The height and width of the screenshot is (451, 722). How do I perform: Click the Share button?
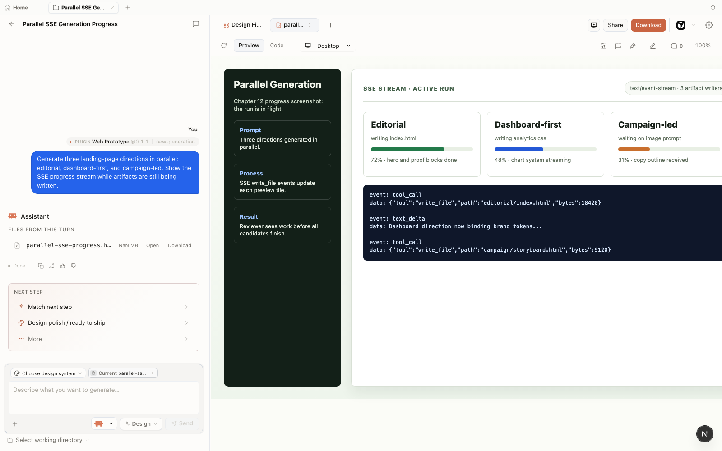(615, 25)
